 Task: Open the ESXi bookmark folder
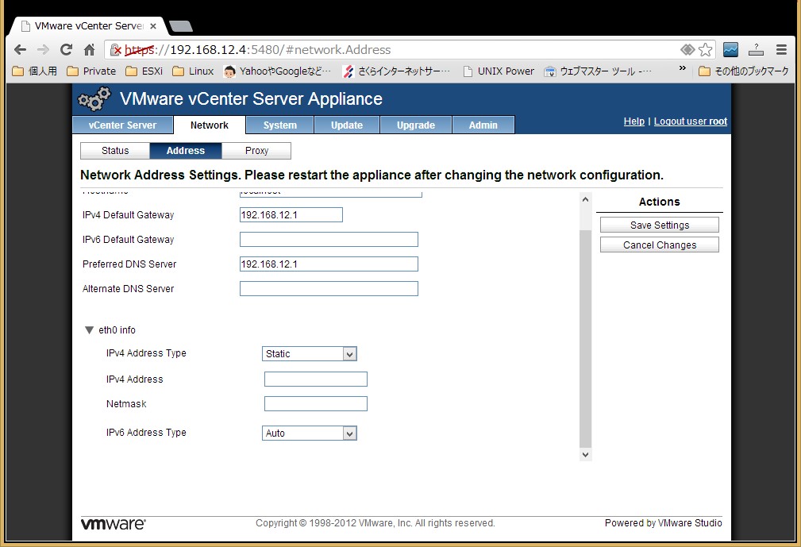pyautogui.click(x=144, y=71)
